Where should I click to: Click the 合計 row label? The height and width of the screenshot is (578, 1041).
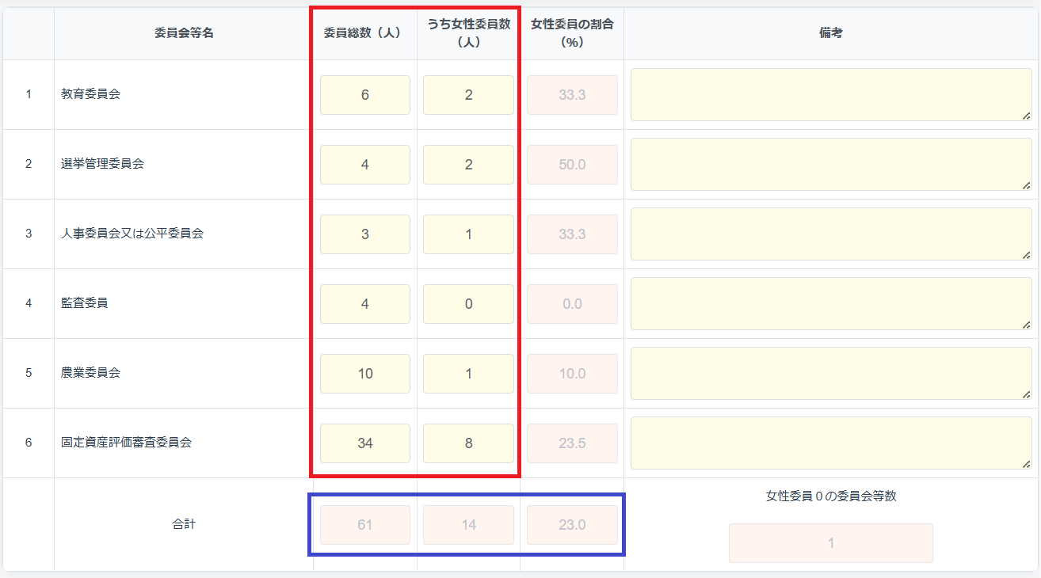click(184, 524)
